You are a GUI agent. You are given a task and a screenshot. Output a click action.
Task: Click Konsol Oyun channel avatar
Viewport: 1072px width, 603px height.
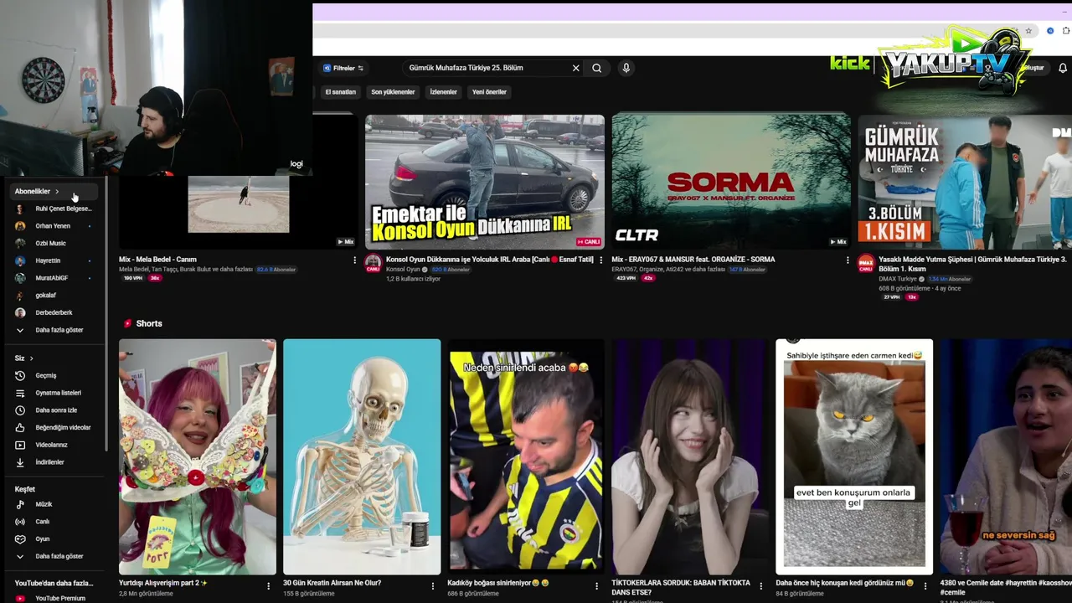(373, 263)
